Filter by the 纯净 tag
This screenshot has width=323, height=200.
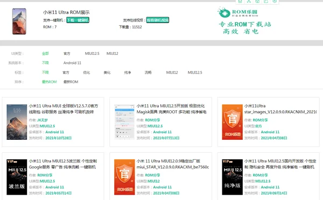pyautogui.click(x=128, y=73)
